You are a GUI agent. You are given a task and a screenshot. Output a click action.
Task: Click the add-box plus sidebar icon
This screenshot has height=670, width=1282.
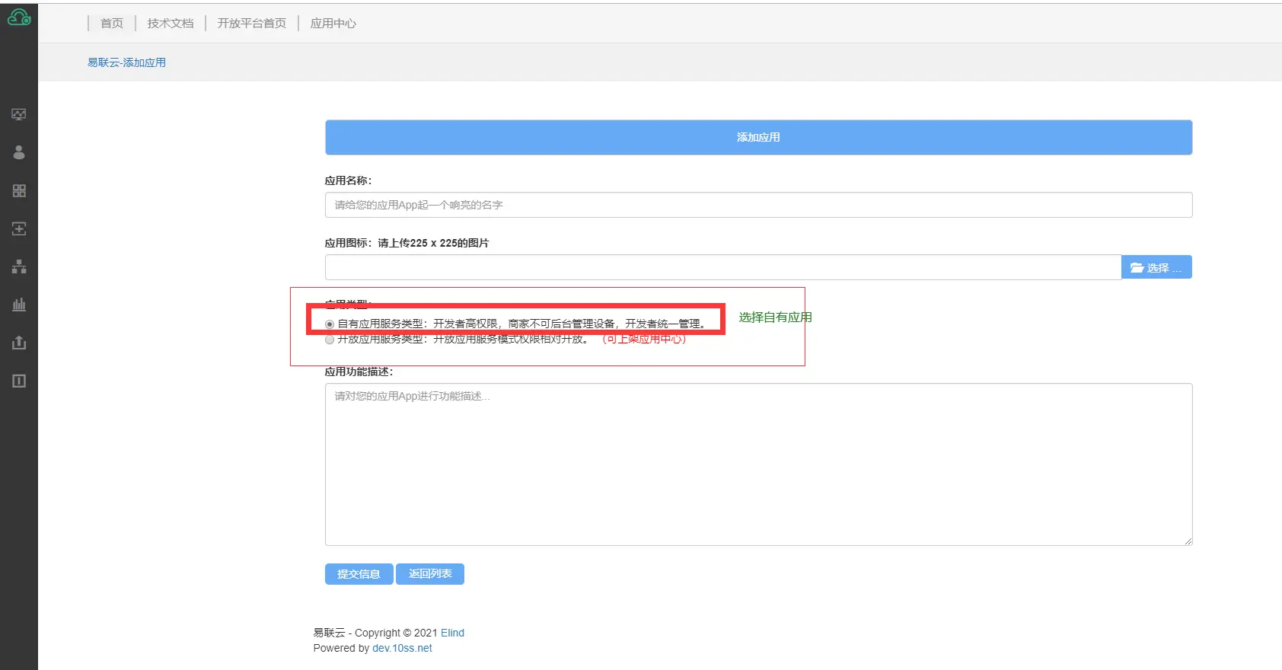[x=19, y=228]
